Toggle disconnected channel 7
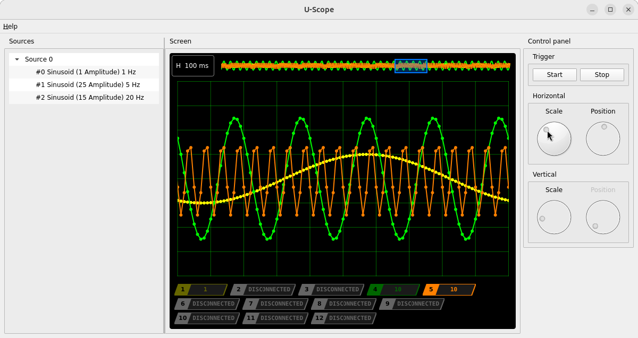This screenshot has width=638, height=338. tap(275, 304)
